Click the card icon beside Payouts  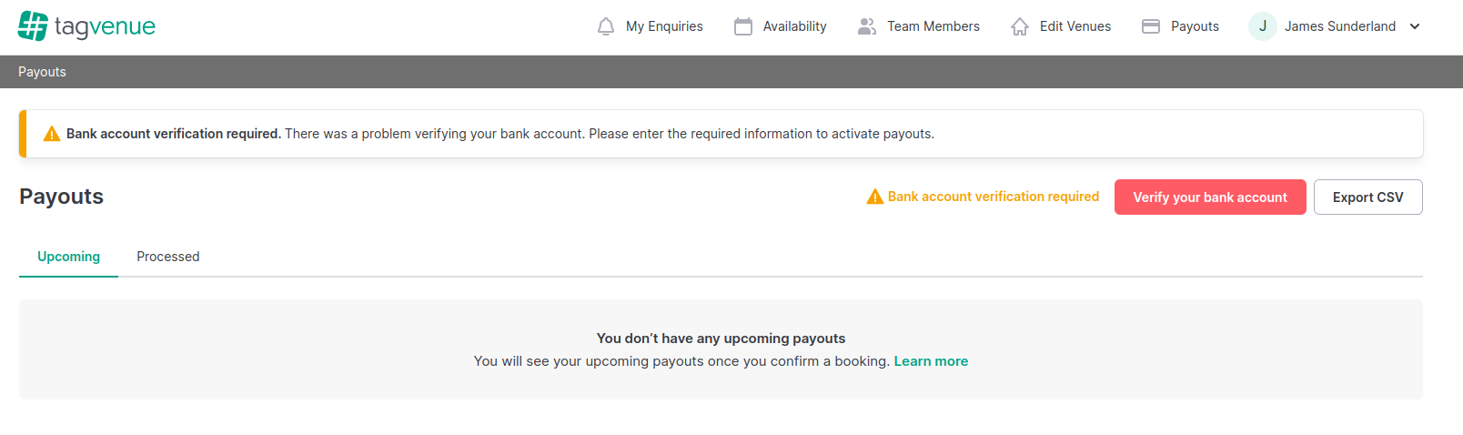pos(1151,26)
